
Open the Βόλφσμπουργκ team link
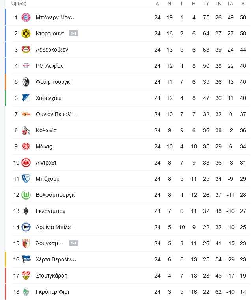(55, 195)
